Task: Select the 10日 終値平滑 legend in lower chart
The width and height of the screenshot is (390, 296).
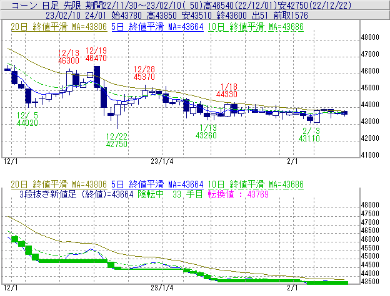Action: pyautogui.click(x=256, y=184)
